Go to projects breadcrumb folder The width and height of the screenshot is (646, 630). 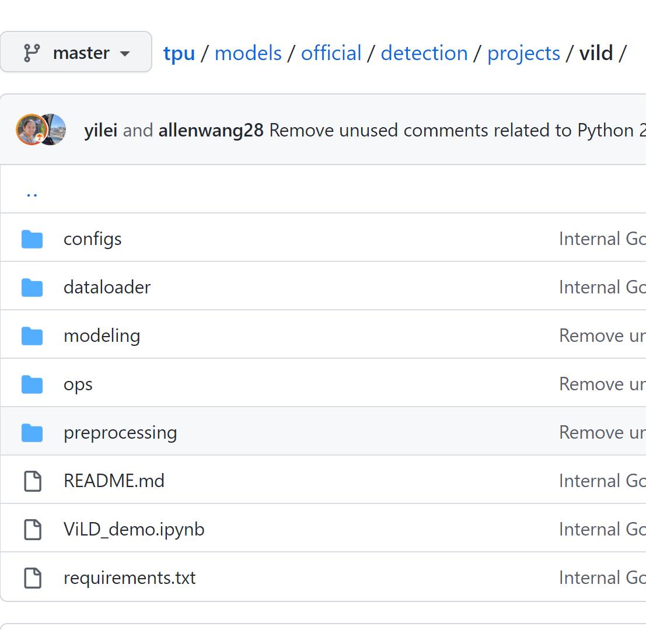point(523,53)
